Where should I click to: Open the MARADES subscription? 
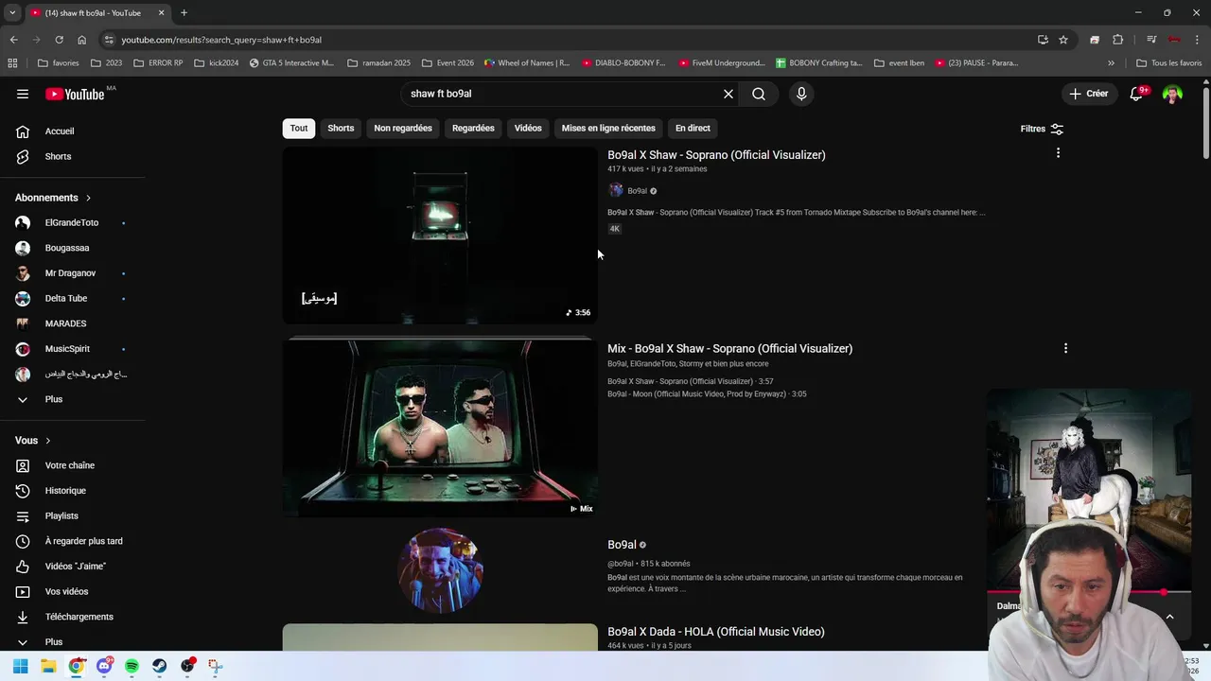click(72, 323)
